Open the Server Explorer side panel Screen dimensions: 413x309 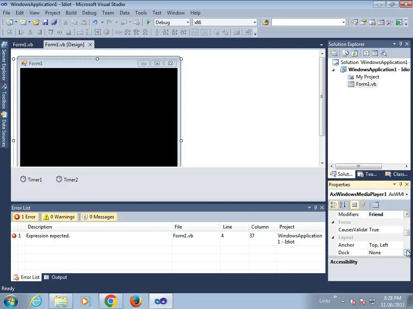pos(4,61)
